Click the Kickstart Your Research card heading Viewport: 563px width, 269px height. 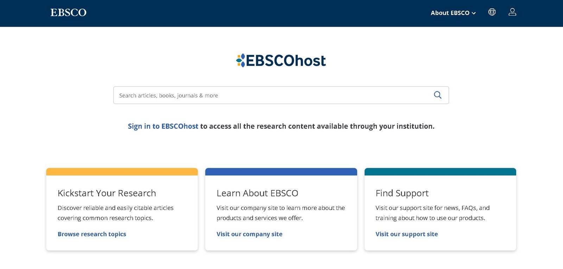point(107,193)
